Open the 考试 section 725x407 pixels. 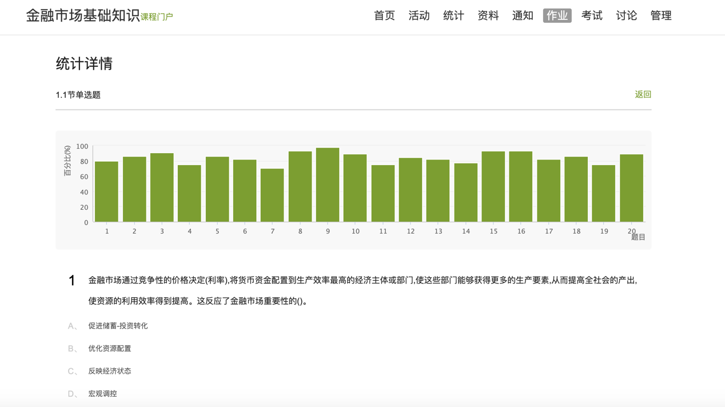592,16
